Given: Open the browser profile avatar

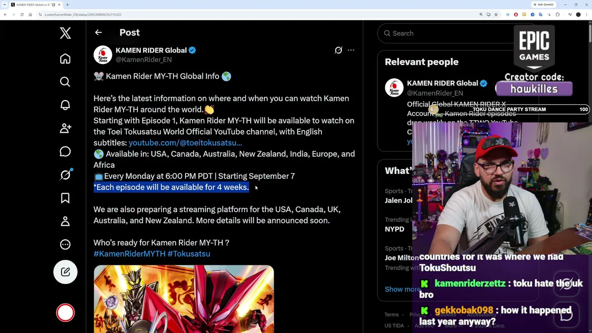Looking at the screenshot, I should pyautogui.click(x=578, y=15).
